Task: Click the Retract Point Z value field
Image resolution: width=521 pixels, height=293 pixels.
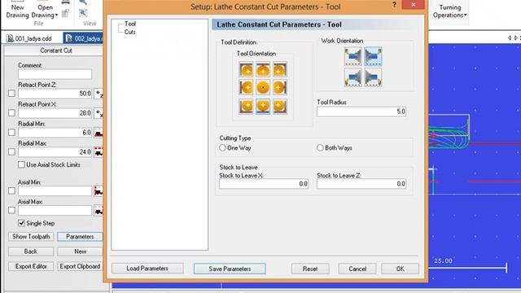Action: 55,94
